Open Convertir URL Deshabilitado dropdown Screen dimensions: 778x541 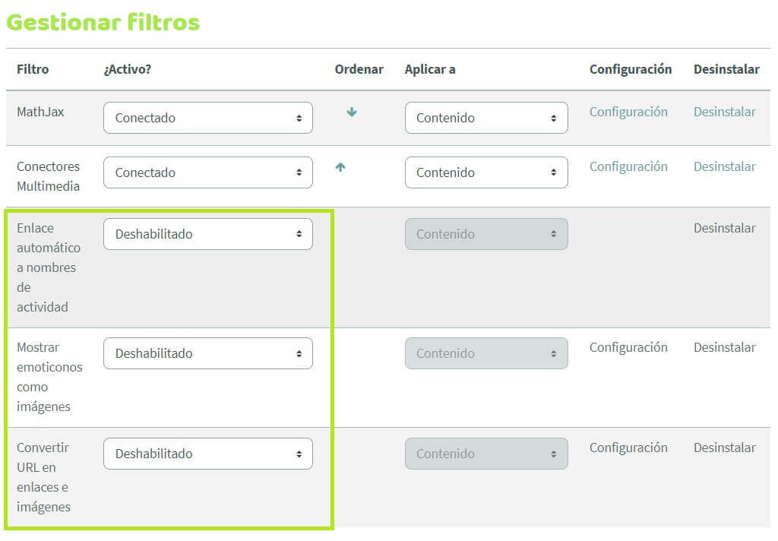208,454
